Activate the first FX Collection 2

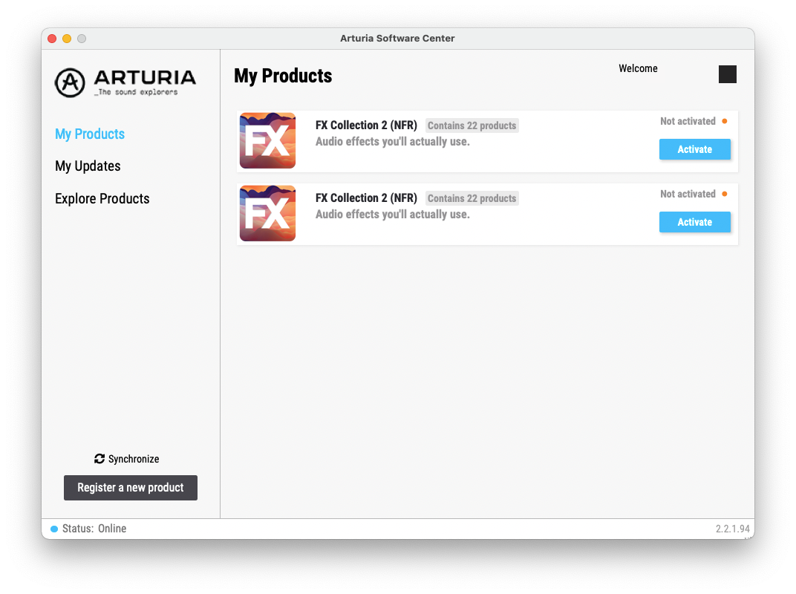coord(694,149)
